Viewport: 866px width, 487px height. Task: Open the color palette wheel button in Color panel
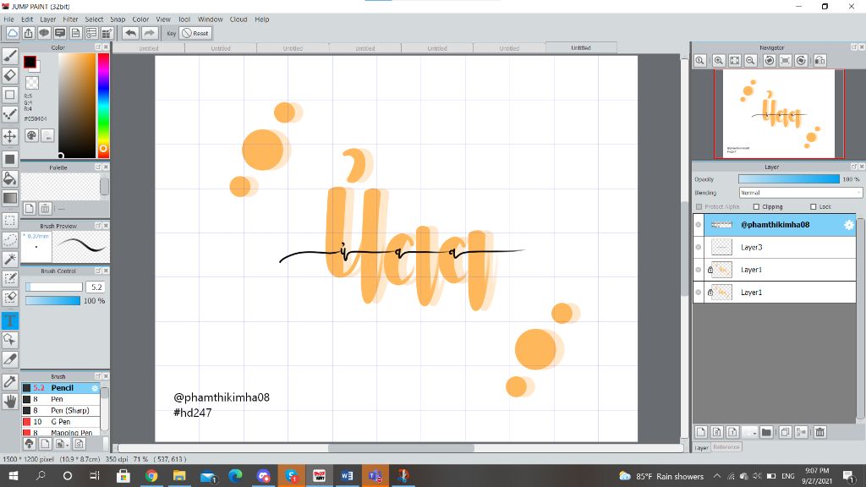coord(31,136)
